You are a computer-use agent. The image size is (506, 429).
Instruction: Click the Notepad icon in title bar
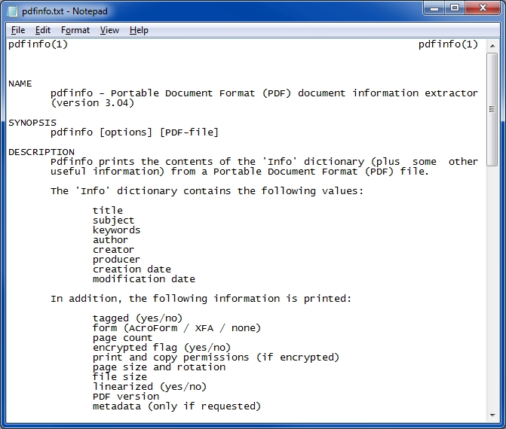point(12,11)
